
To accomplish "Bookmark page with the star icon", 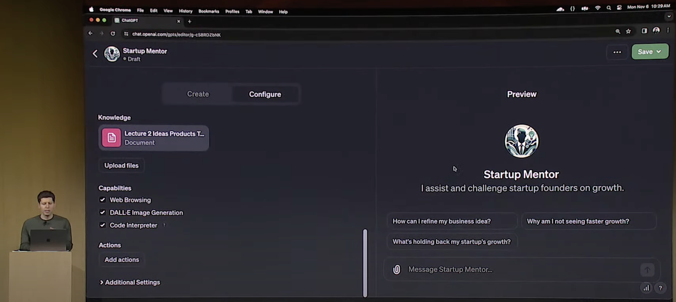I will (628, 32).
